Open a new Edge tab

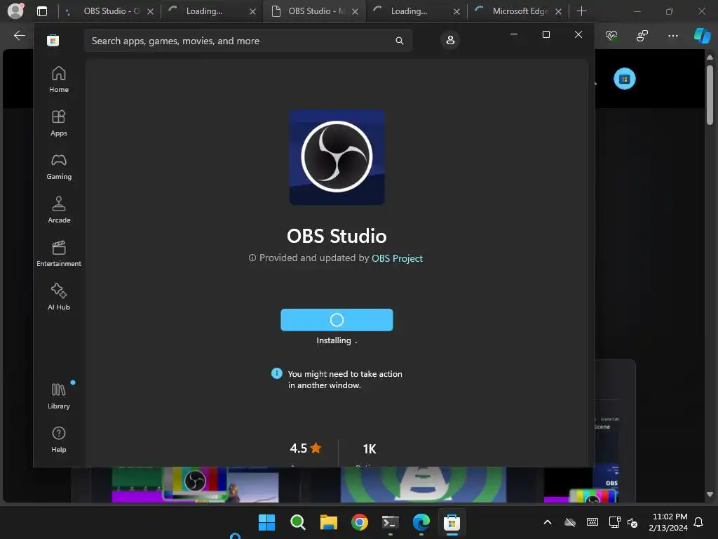[x=581, y=11]
